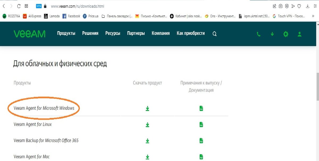Show more bookmarks with the chevron
The height and width of the screenshot is (161, 319).
[x=313, y=16]
